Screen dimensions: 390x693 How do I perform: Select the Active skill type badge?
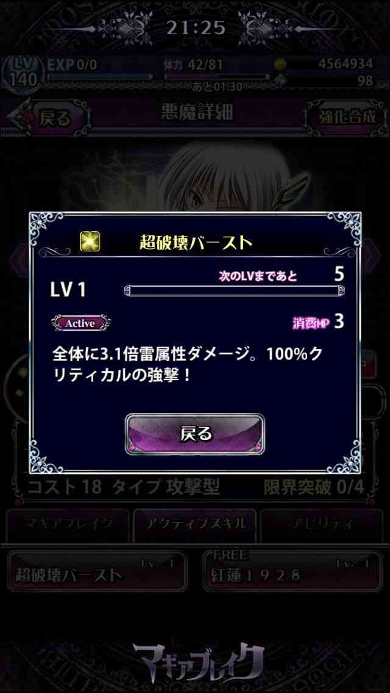point(80,323)
